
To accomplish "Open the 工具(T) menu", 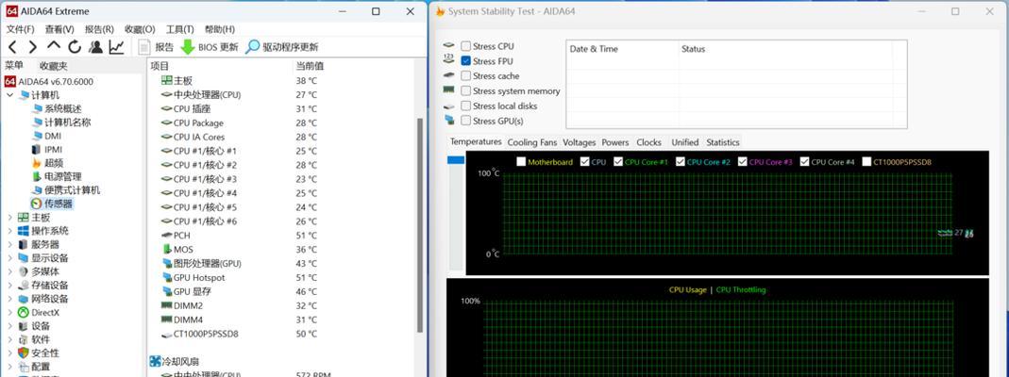I will [x=179, y=29].
